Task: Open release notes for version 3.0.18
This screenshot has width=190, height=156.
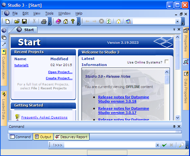Action: click(123, 99)
